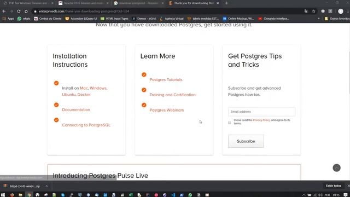Click the translate page icon in address bar
Viewport: 350px width, 197px height.
[x=306, y=11]
